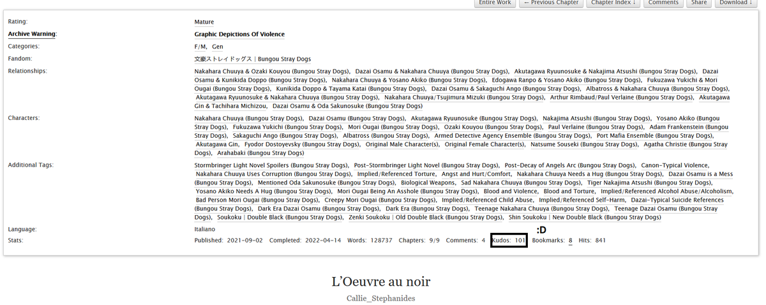Open Shin Soukoku | New Double Black tag
The height and width of the screenshot is (305, 766).
point(585,218)
